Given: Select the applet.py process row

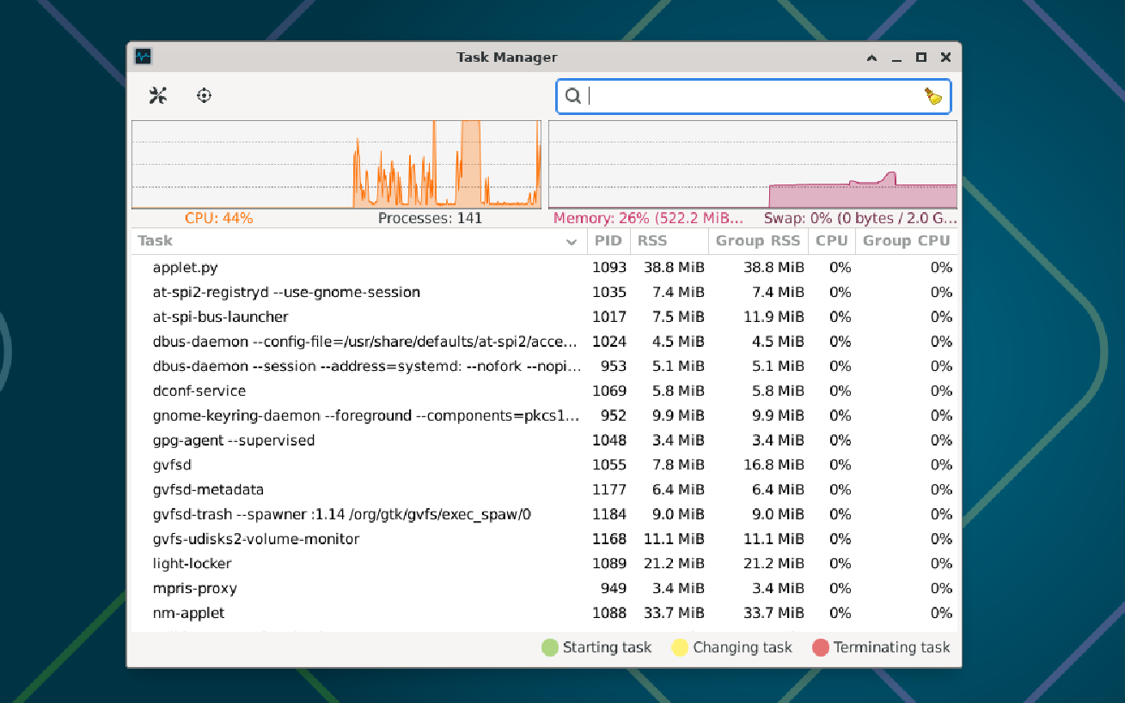Looking at the screenshot, I should tap(544, 268).
